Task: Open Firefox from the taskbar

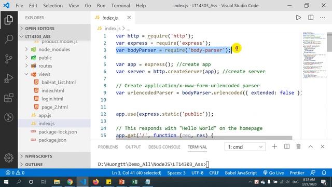Action: click(x=95, y=182)
